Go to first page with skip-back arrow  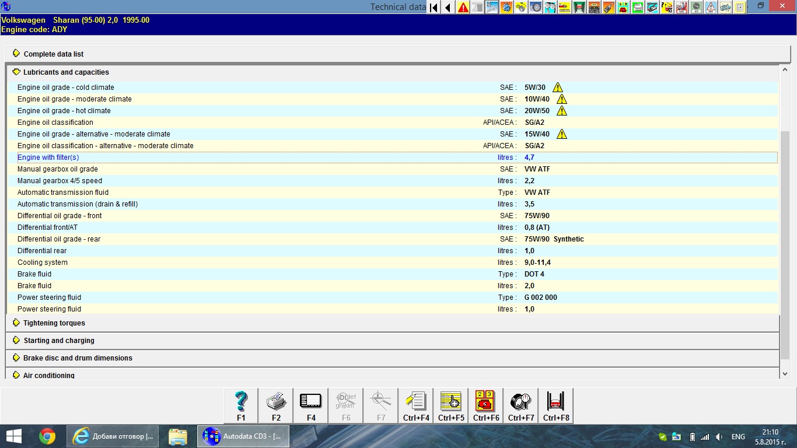pos(434,8)
